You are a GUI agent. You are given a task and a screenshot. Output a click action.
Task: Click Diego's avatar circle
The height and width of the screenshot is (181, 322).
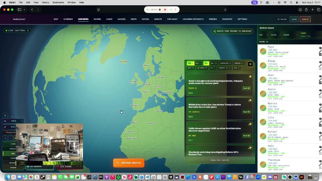click(263, 65)
